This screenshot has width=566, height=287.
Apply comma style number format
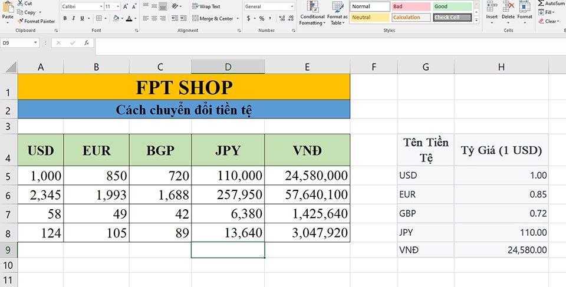coord(270,18)
